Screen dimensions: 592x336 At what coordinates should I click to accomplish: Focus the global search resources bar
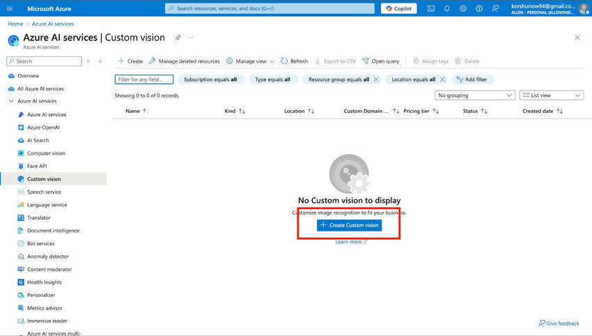click(270, 8)
